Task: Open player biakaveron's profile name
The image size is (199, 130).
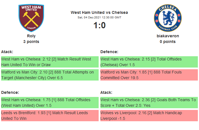Action: click(x=168, y=36)
